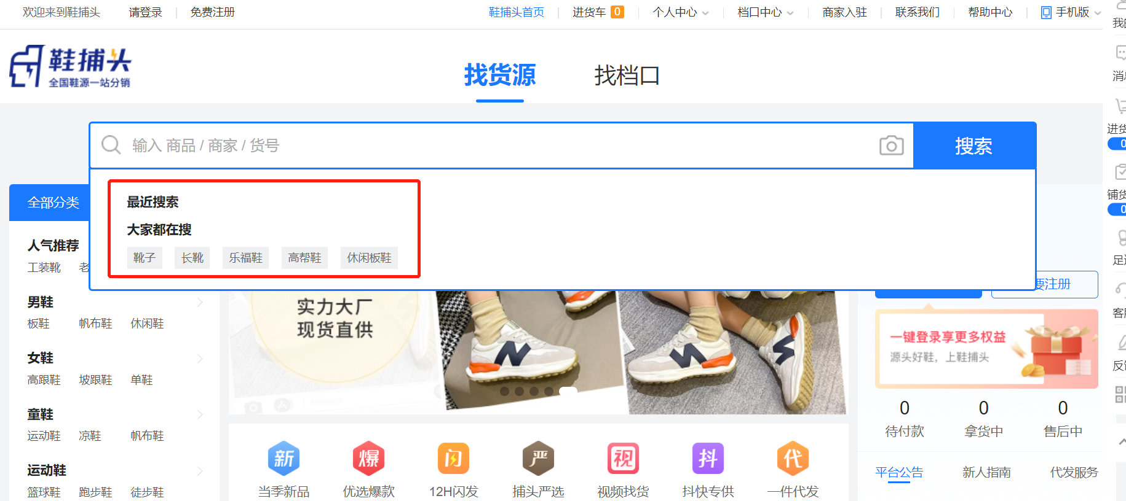Switch to the 找档口 tab
Viewport: 1126px width, 501px height.
click(x=627, y=76)
